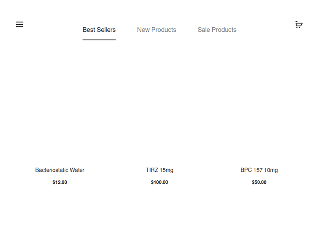Image resolution: width=319 pixels, height=239 pixels.
Task: Open the Sale Products tab
Action: [x=217, y=30]
